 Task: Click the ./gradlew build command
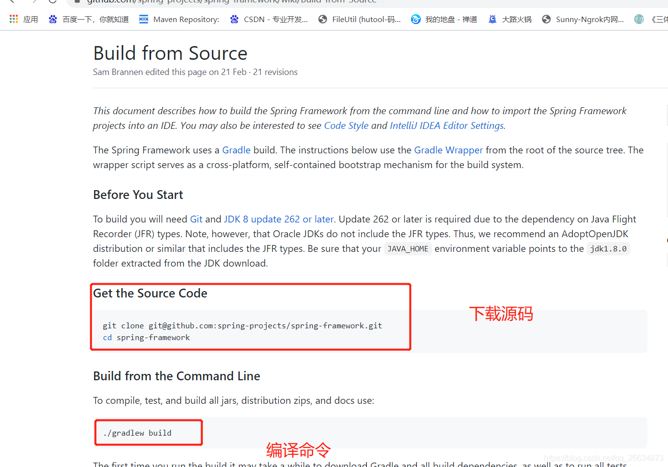137,433
